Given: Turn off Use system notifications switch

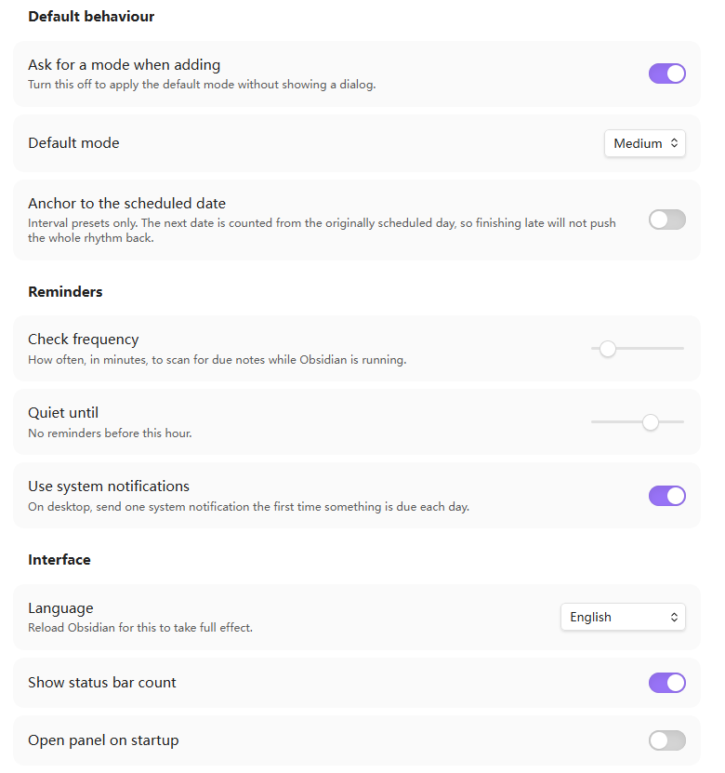Looking at the screenshot, I should click(666, 496).
